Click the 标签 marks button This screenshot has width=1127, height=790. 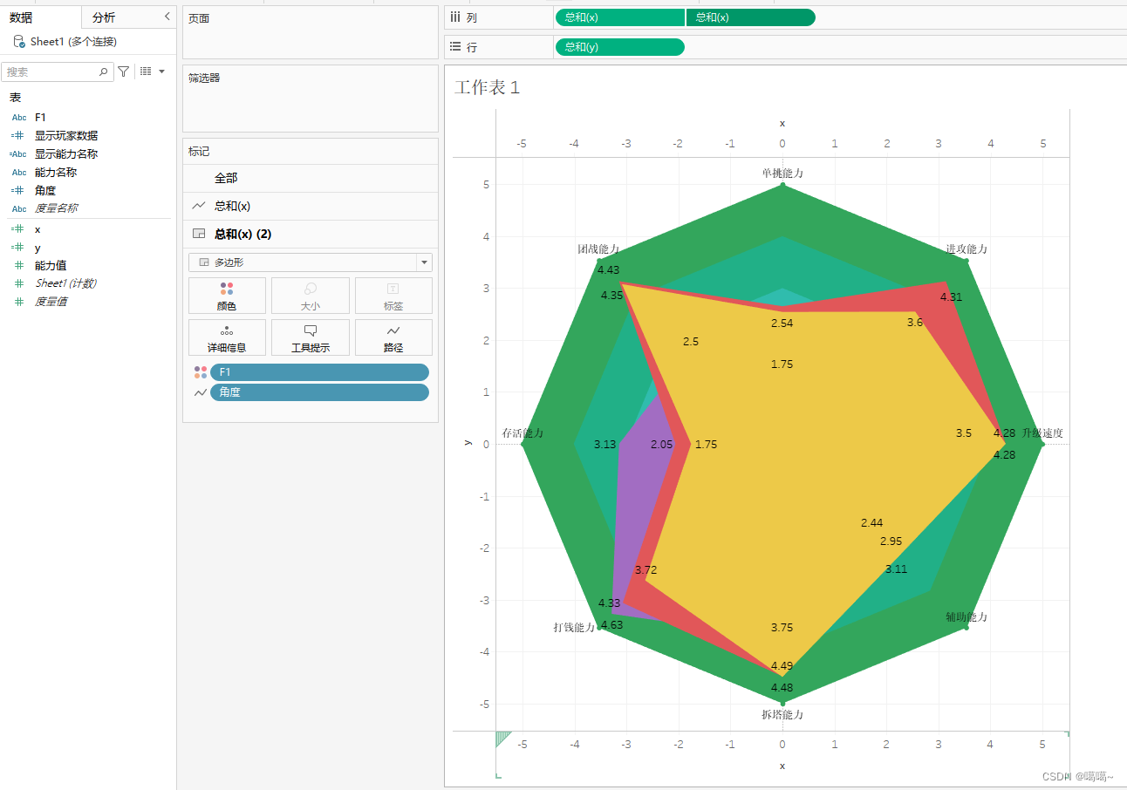393,296
